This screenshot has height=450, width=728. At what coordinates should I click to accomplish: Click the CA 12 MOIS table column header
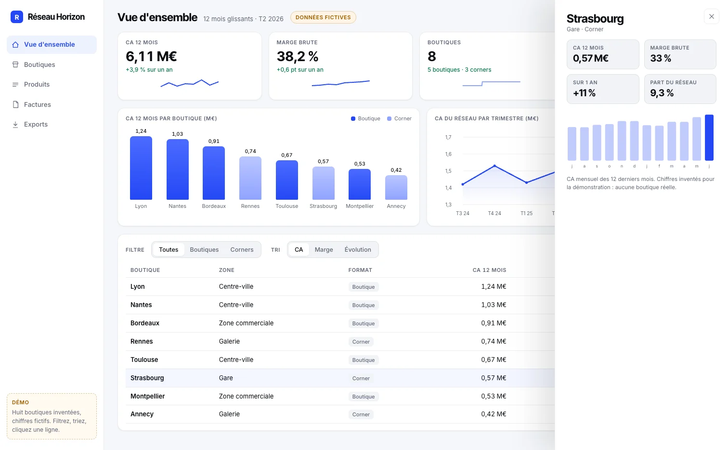(490, 270)
